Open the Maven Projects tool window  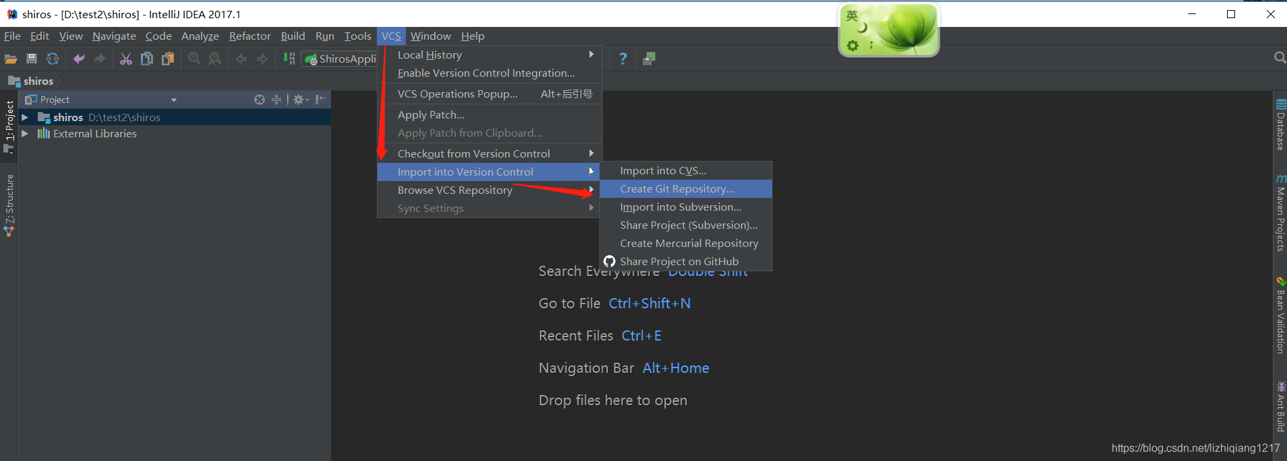point(1280,213)
